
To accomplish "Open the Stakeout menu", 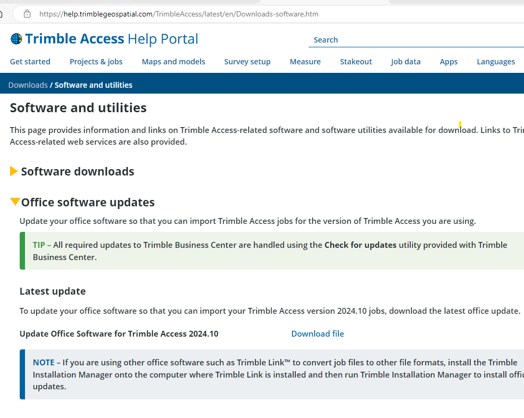I will (x=356, y=62).
